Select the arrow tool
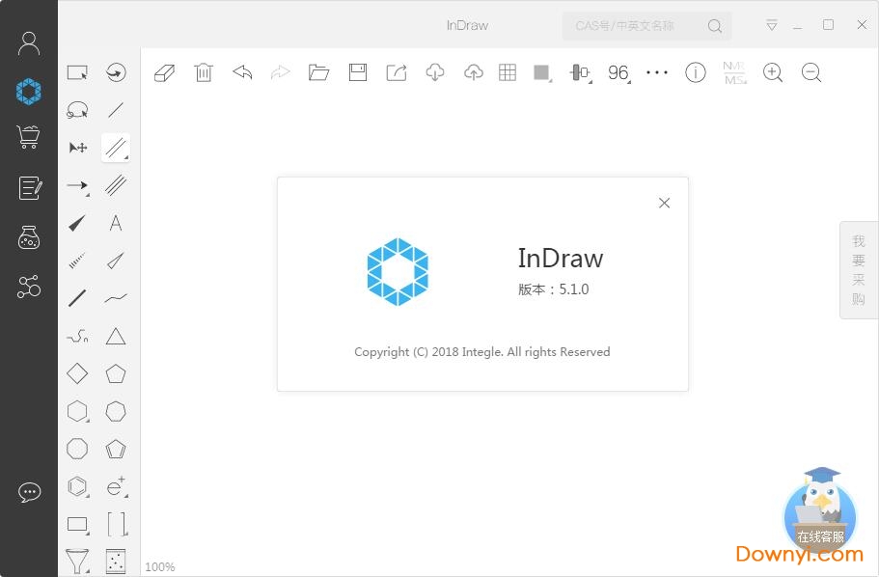The image size is (879, 577). pyautogui.click(x=77, y=185)
